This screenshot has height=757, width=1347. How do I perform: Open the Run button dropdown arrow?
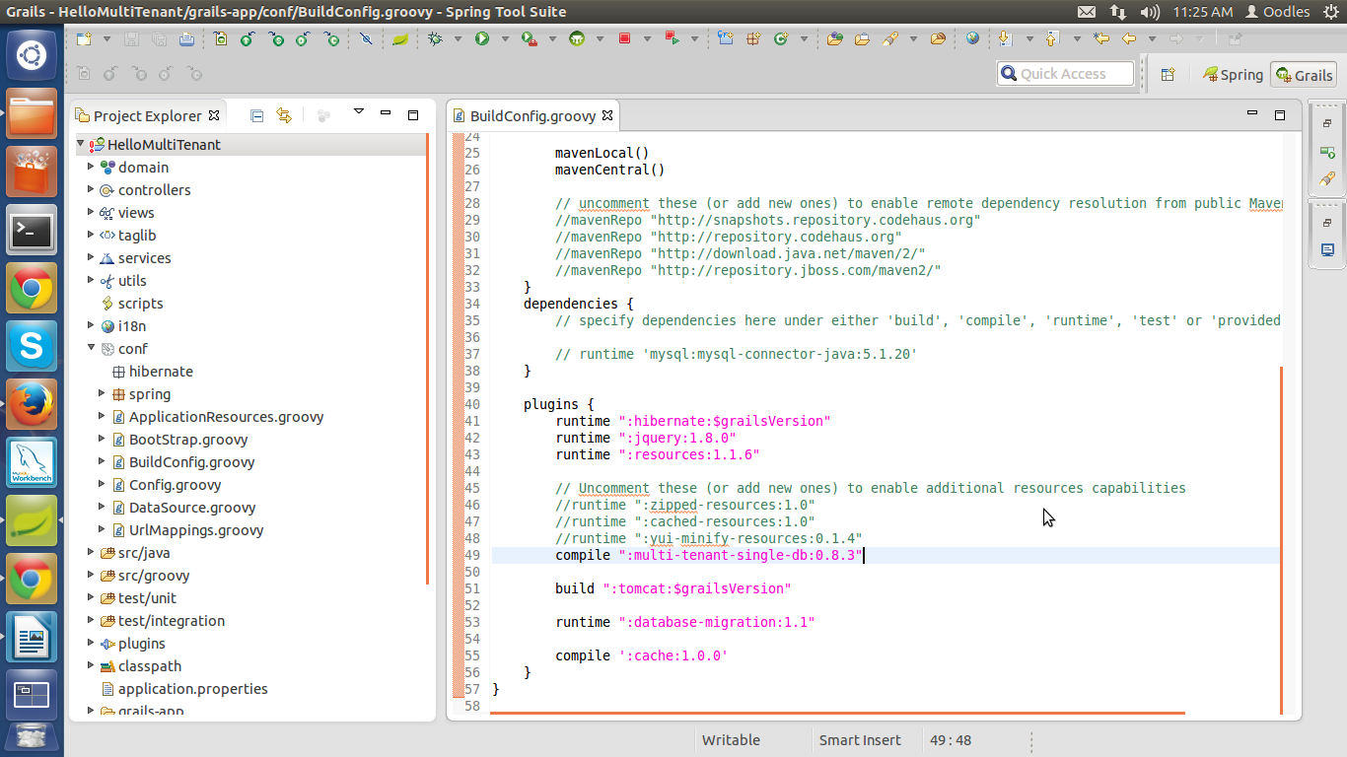pyautogui.click(x=505, y=39)
